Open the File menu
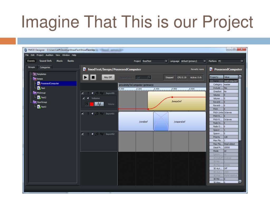The width and height of the screenshot is (270, 202). 27,55
